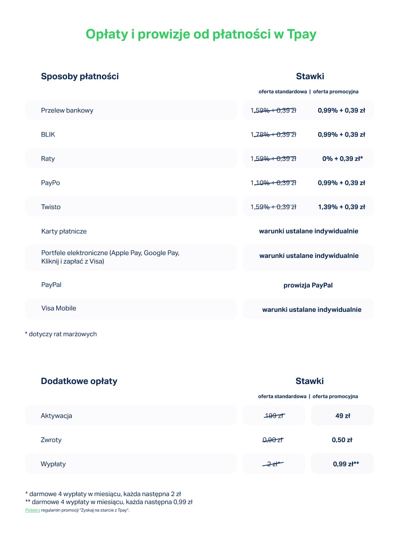406x543 pixels.
Task: Select the Aktywacja fee row
Action: click(131, 415)
